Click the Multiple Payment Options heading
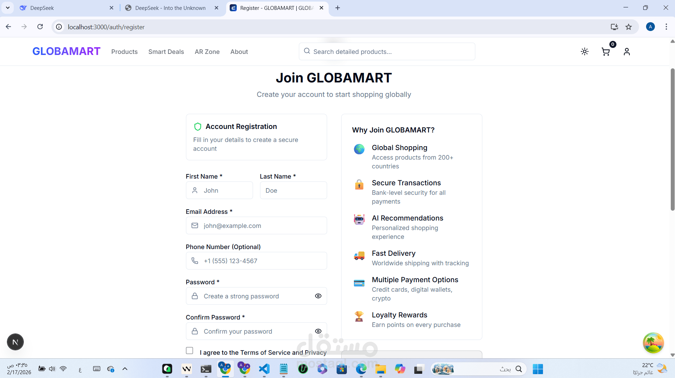675x378 pixels. (x=415, y=280)
